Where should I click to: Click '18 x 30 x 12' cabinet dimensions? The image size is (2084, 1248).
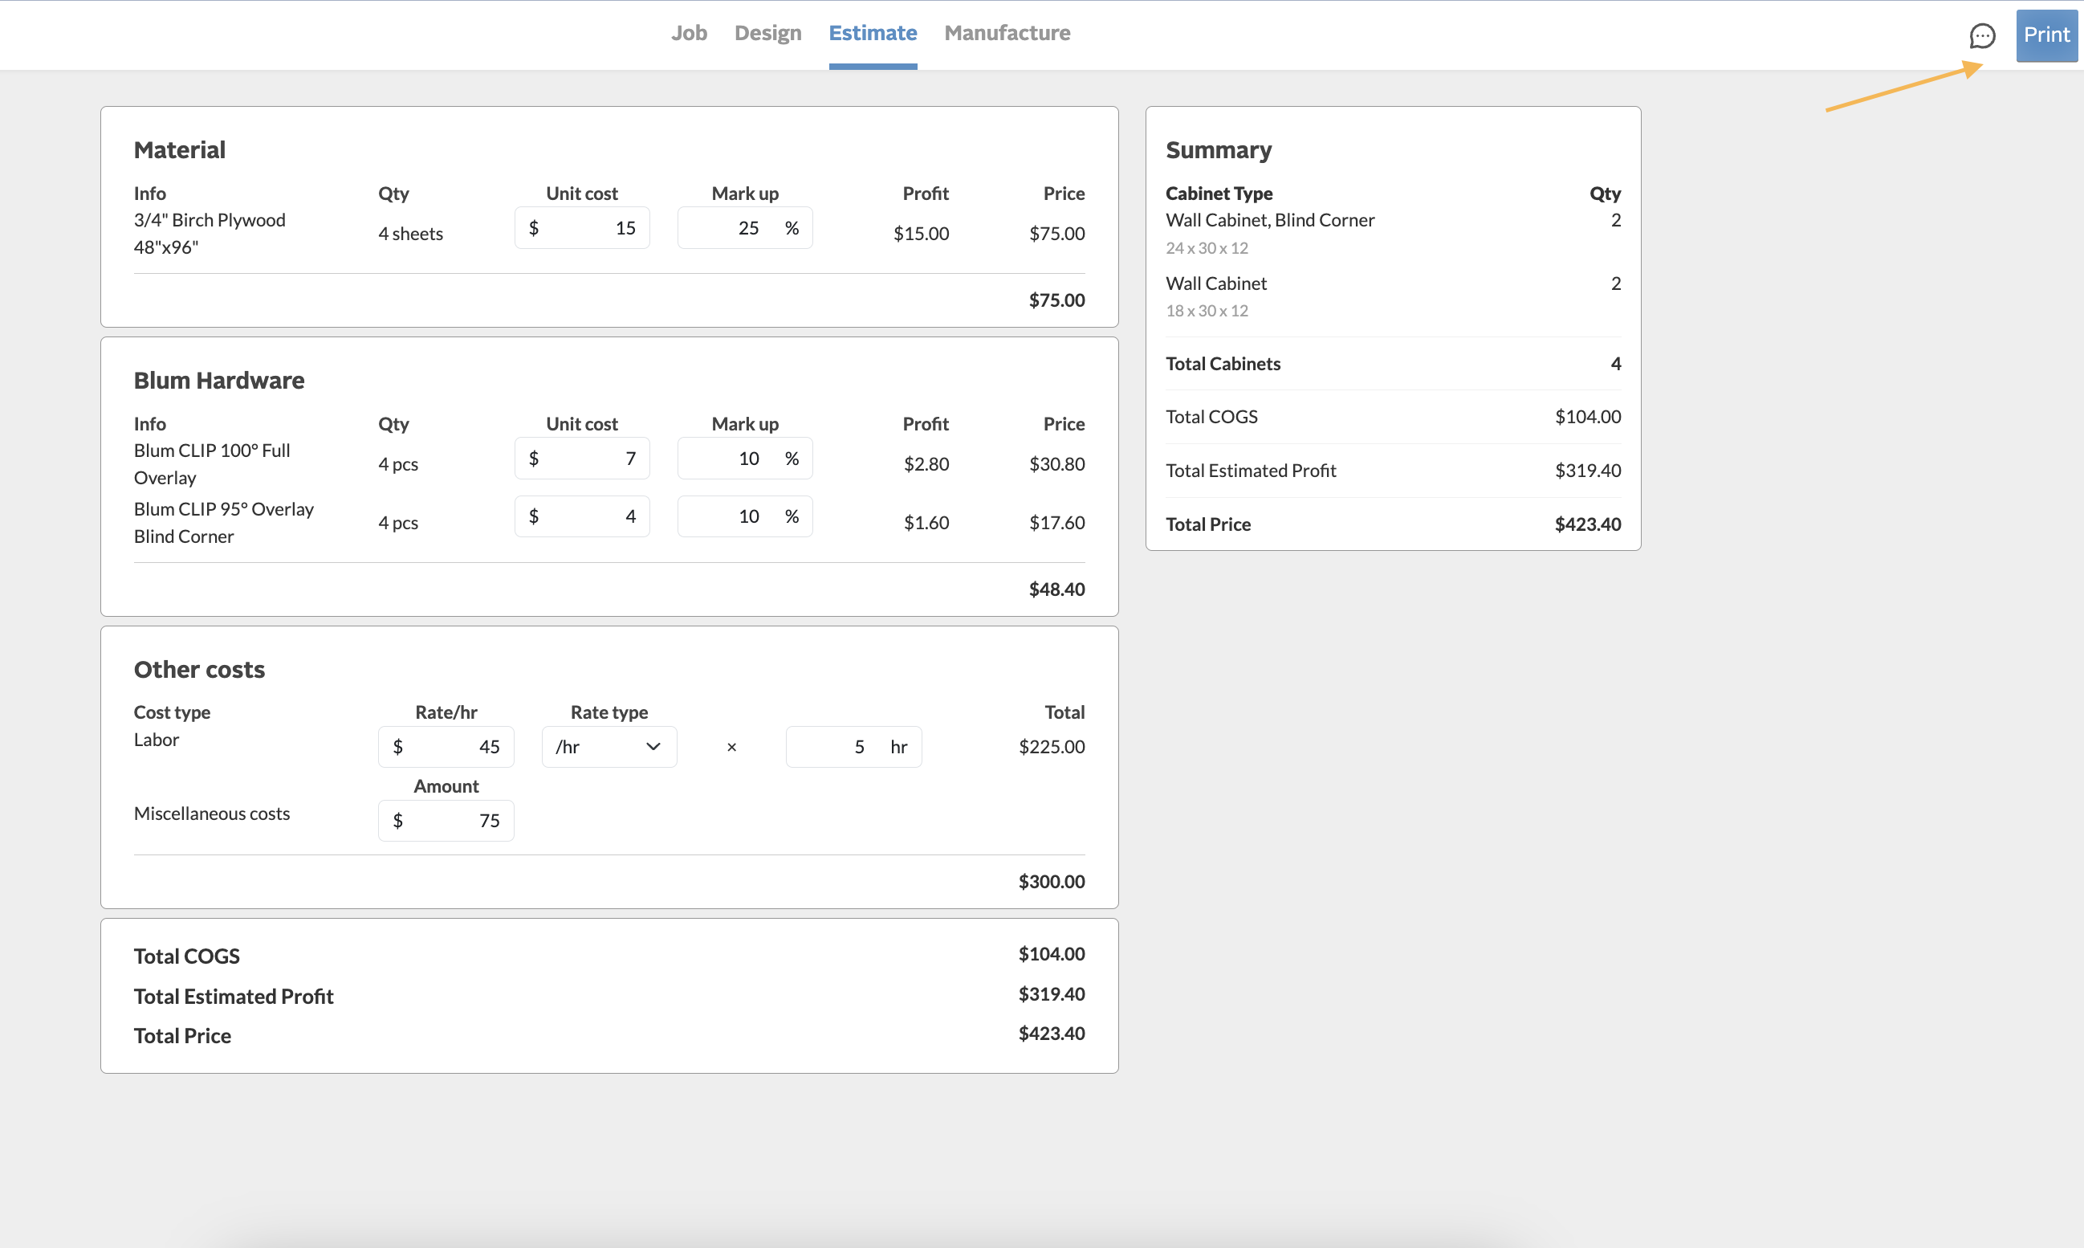coord(1207,311)
